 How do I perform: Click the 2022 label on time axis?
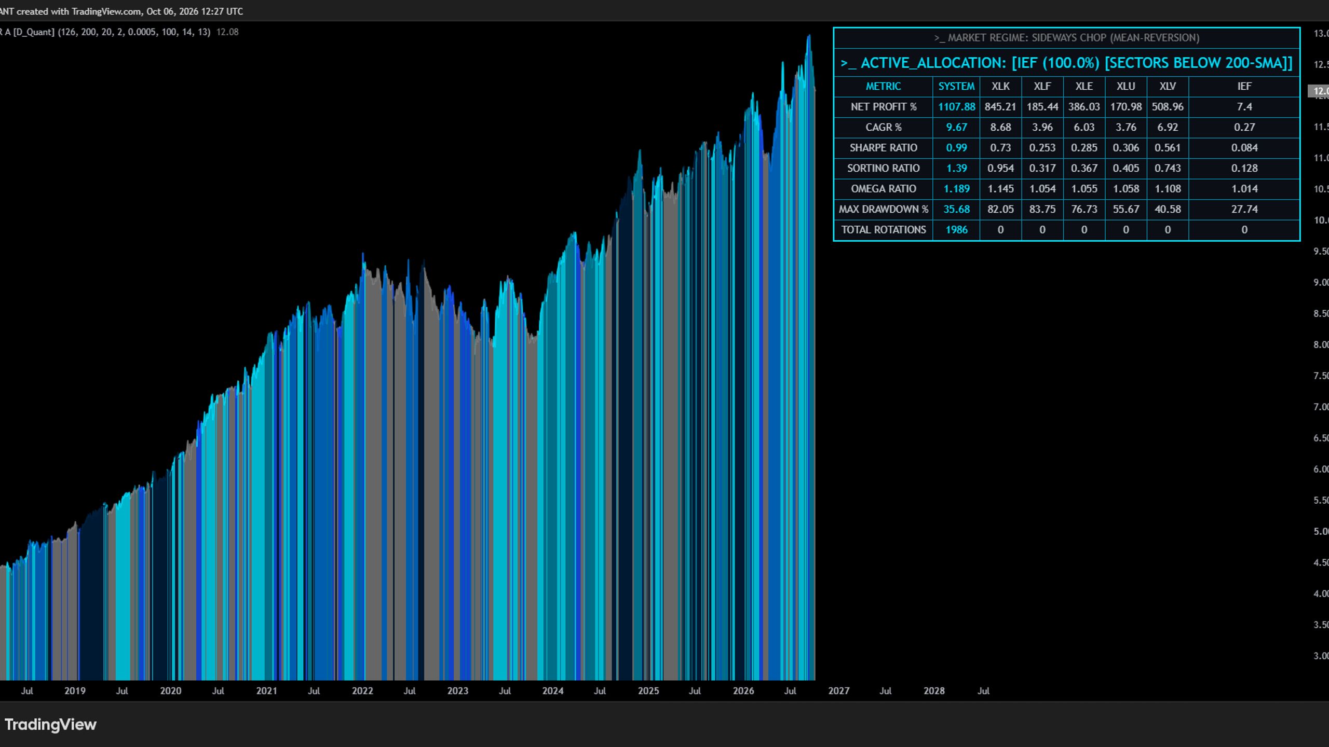click(x=362, y=691)
